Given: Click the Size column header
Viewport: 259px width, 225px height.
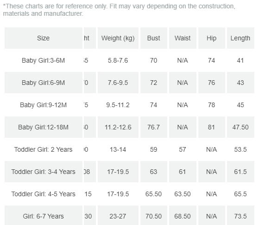Looking at the screenshot, I should coord(43,38).
